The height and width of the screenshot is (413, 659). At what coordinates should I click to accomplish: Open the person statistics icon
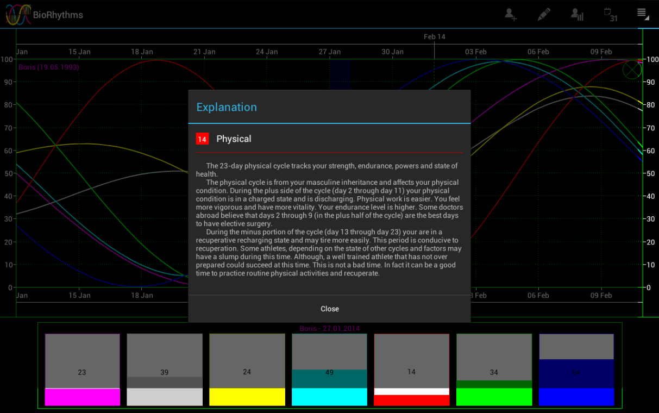[x=577, y=15]
